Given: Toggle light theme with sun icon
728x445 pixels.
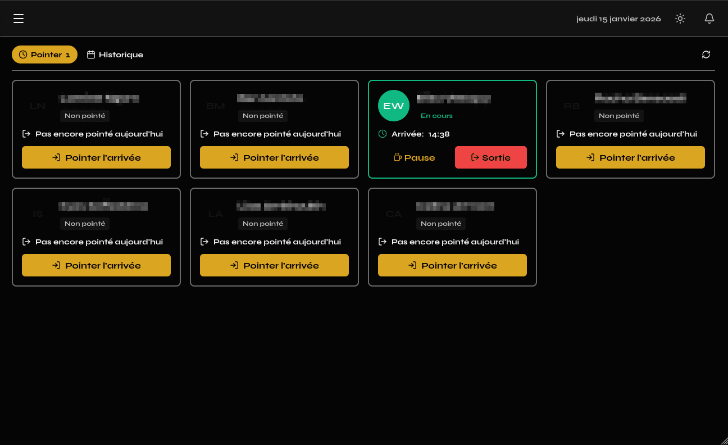Looking at the screenshot, I should point(680,19).
